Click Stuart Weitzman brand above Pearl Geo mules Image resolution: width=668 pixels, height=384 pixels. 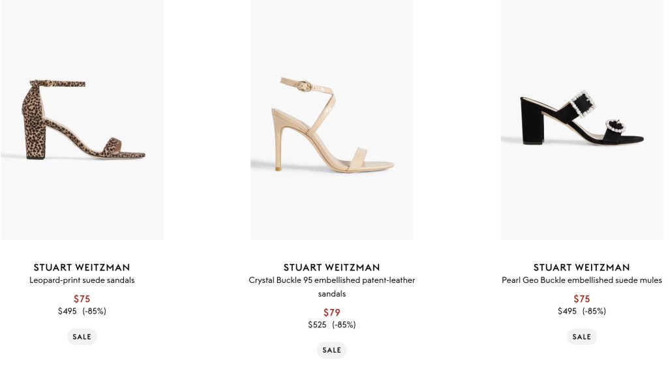point(582,267)
